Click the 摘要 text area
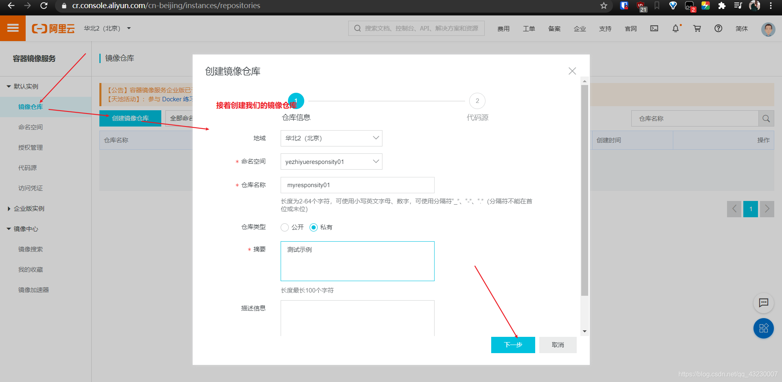This screenshot has height=382, width=782. (x=357, y=261)
